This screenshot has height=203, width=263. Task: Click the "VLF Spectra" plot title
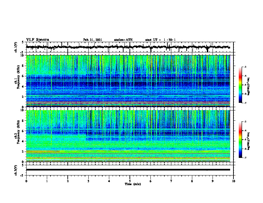[x=38, y=40]
